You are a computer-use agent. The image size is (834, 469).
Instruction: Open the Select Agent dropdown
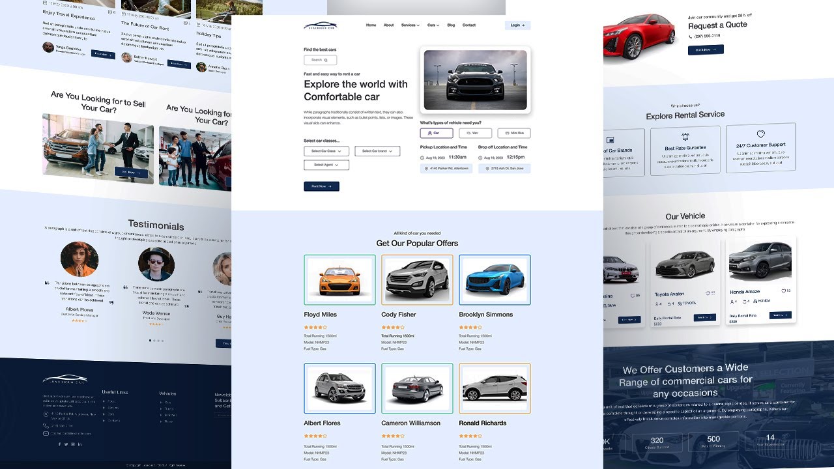click(326, 165)
